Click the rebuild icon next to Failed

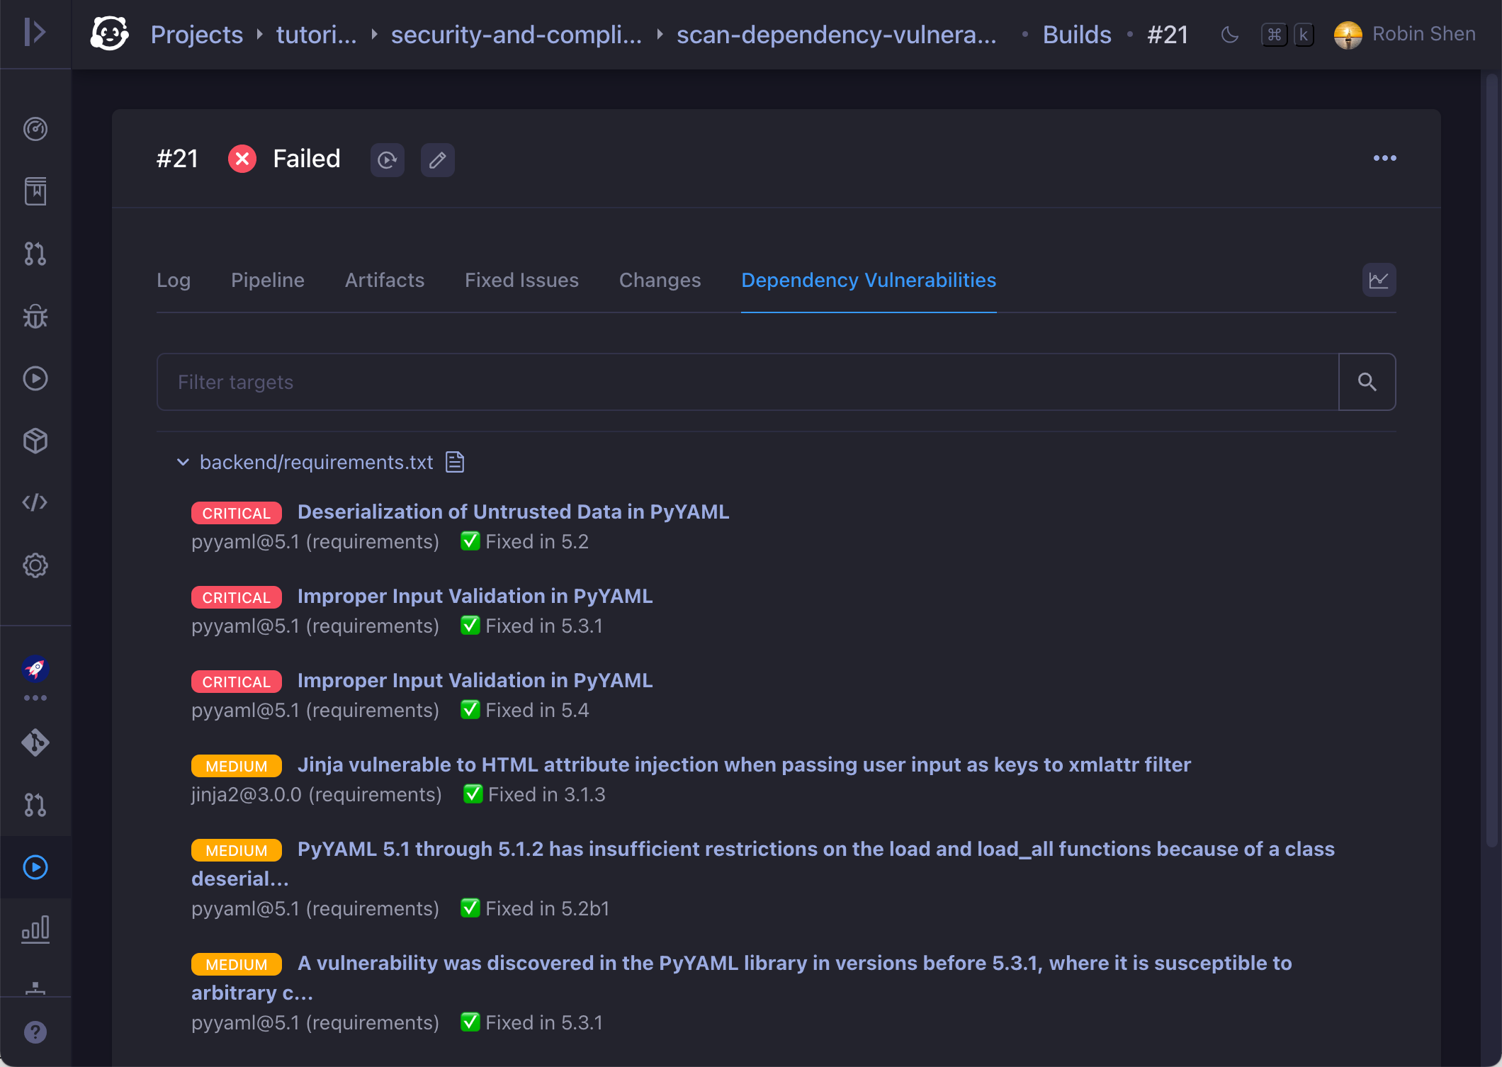click(387, 160)
